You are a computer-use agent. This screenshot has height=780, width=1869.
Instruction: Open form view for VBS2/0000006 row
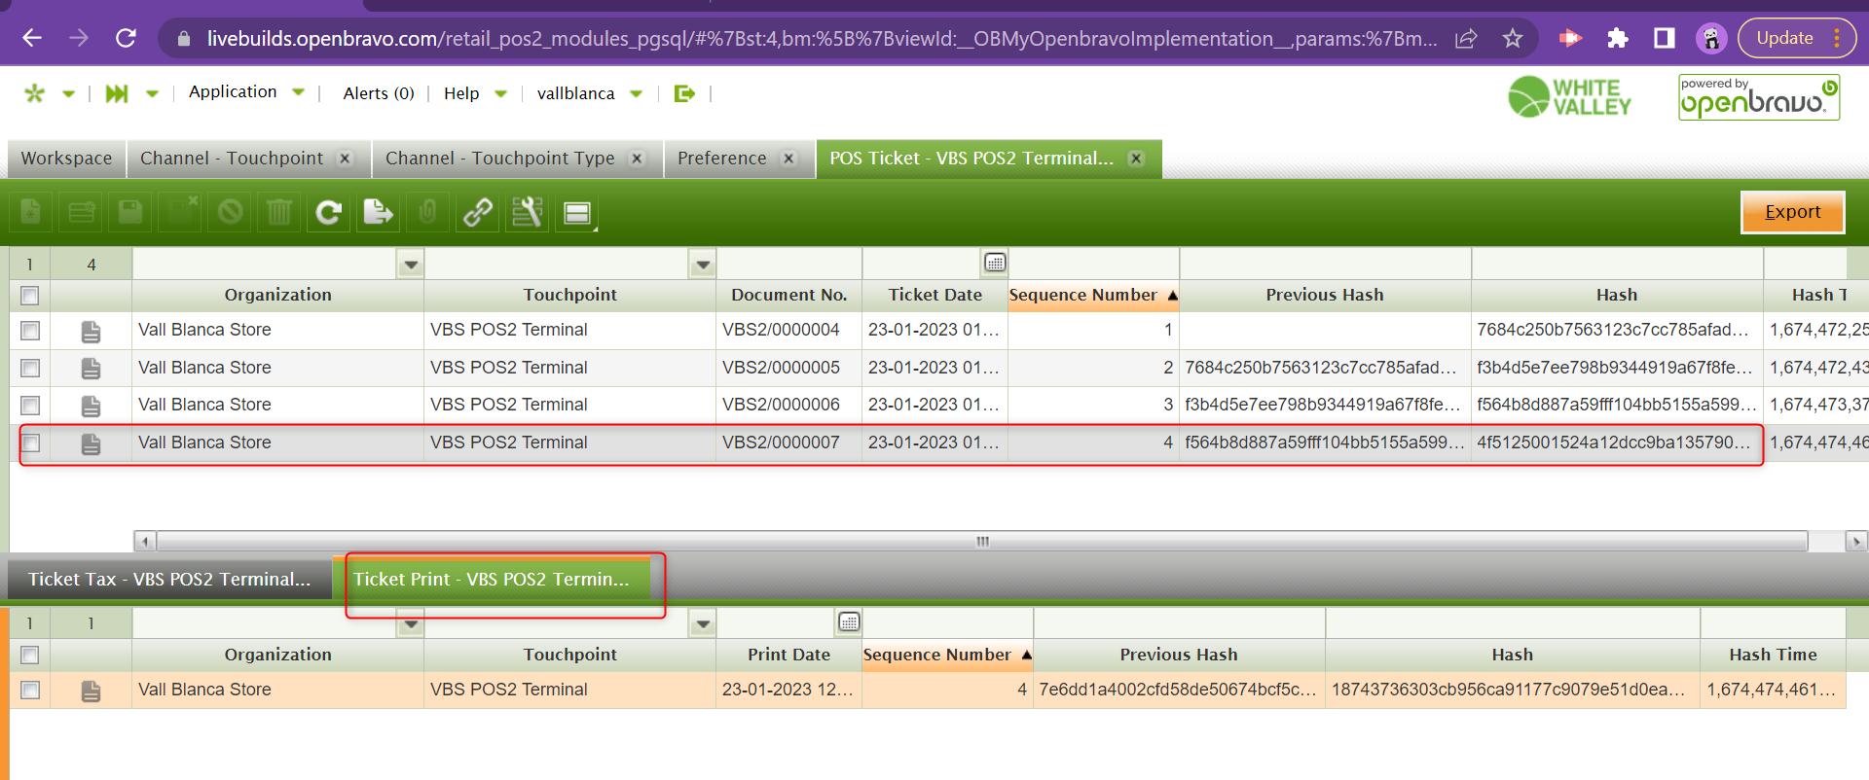(x=91, y=406)
